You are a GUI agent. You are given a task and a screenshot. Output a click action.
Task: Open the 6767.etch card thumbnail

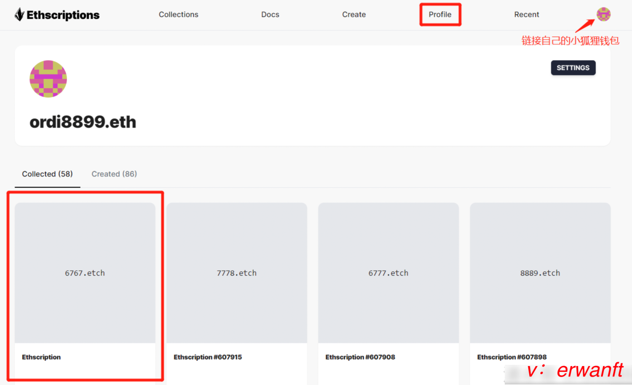pyautogui.click(x=85, y=273)
